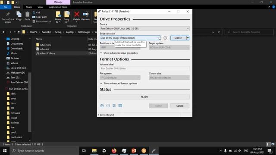Open File Explorer taskbar icon

tap(94, 151)
